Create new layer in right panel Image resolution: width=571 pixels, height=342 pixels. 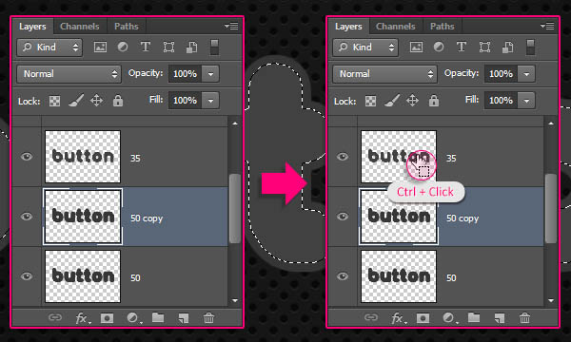click(x=500, y=318)
